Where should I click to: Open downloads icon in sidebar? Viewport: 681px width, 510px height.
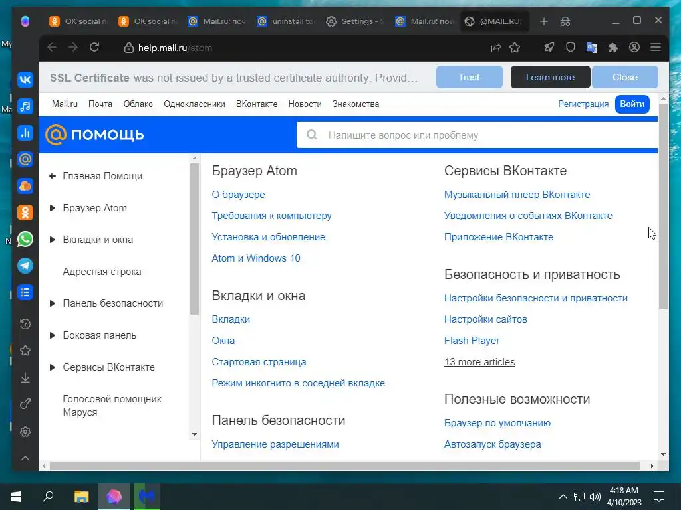click(25, 377)
